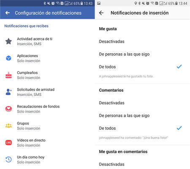The image size is (190, 169).
Task: Tap the birthday cake Cumpleaños icon
Action: coord(8,75)
